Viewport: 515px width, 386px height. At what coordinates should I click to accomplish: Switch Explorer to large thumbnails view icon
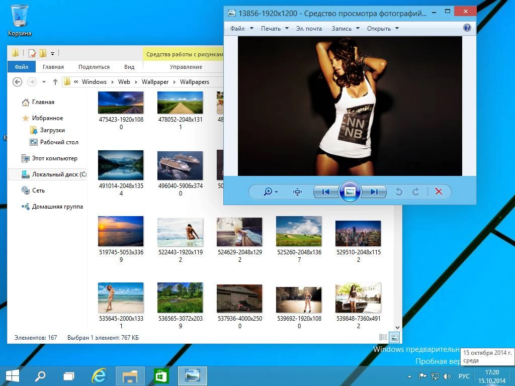coord(394,337)
